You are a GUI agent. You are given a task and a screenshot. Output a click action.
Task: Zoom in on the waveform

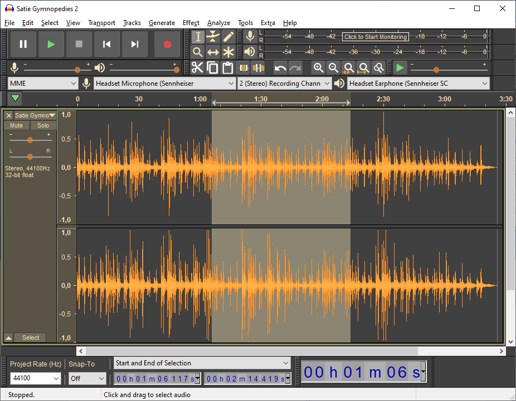click(319, 67)
